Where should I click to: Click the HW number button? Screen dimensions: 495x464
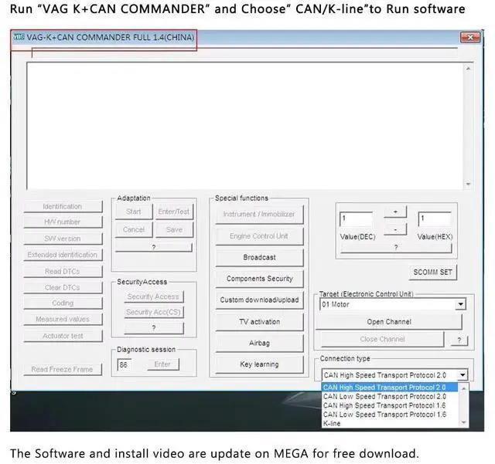(63, 222)
